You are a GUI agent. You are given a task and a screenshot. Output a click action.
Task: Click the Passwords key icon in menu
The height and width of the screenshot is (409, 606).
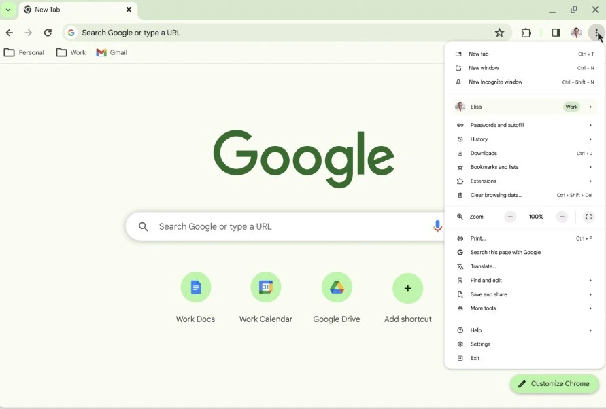[x=460, y=125]
